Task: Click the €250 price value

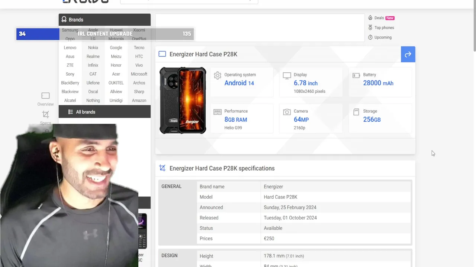Action: click(269, 238)
